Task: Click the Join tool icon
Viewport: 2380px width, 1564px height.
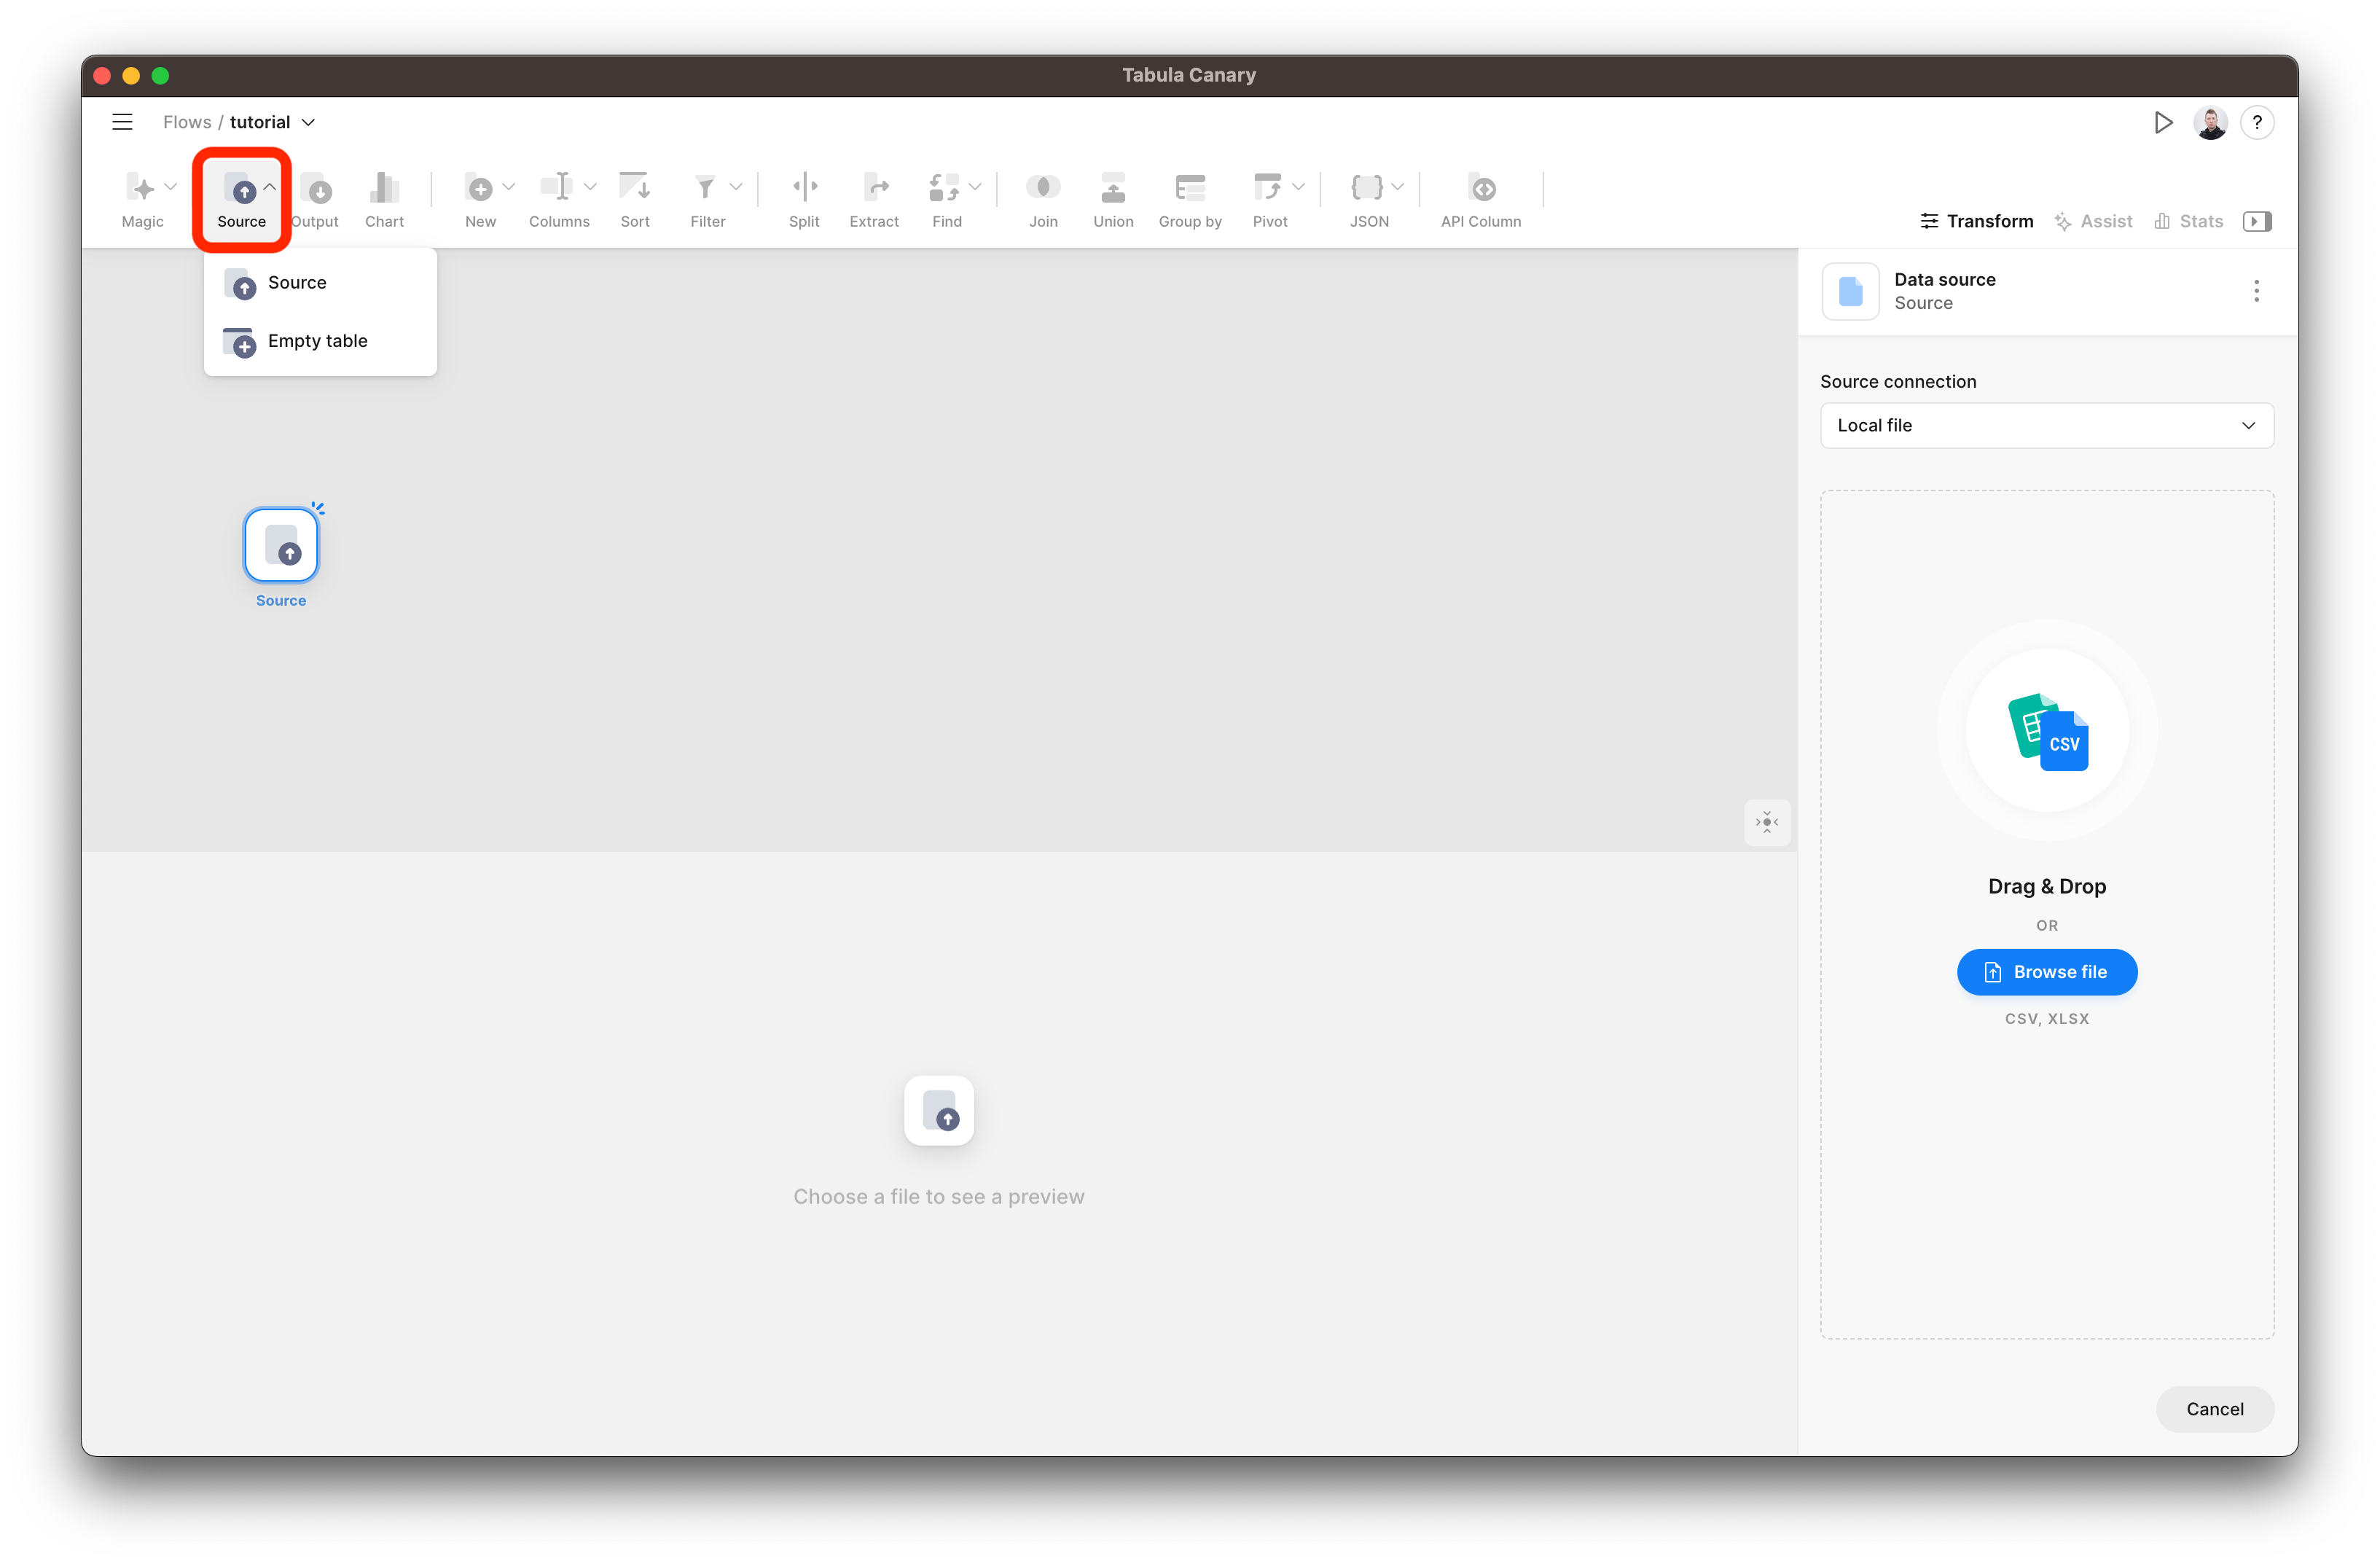Action: [x=1043, y=188]
